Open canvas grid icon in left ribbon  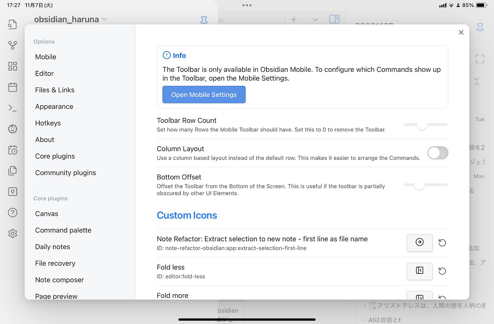(13, 66)
